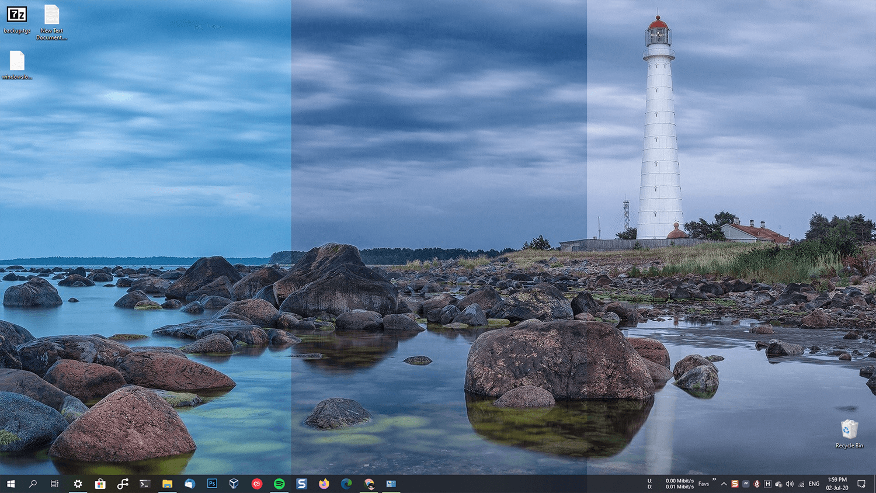Open File Explorer from the taskbar

tap(166, 483)
